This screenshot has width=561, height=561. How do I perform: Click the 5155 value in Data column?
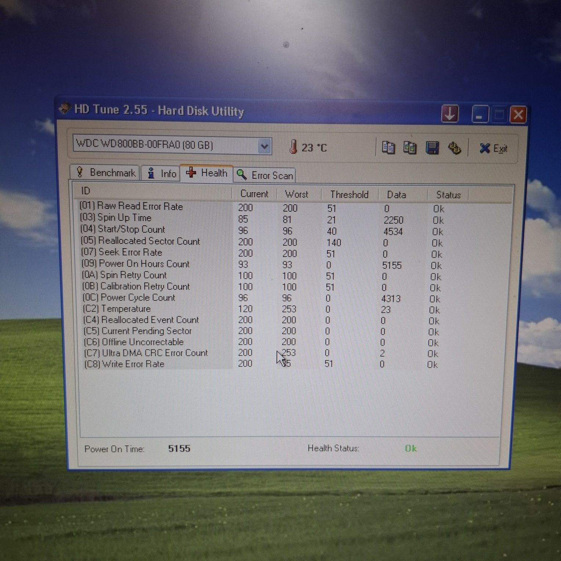392,265
